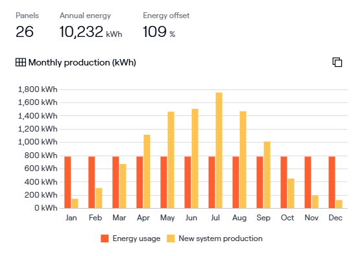Click the April production bar
Image resolution: width=360 pixels, height=256 pixels.
[x=147, y=172]
